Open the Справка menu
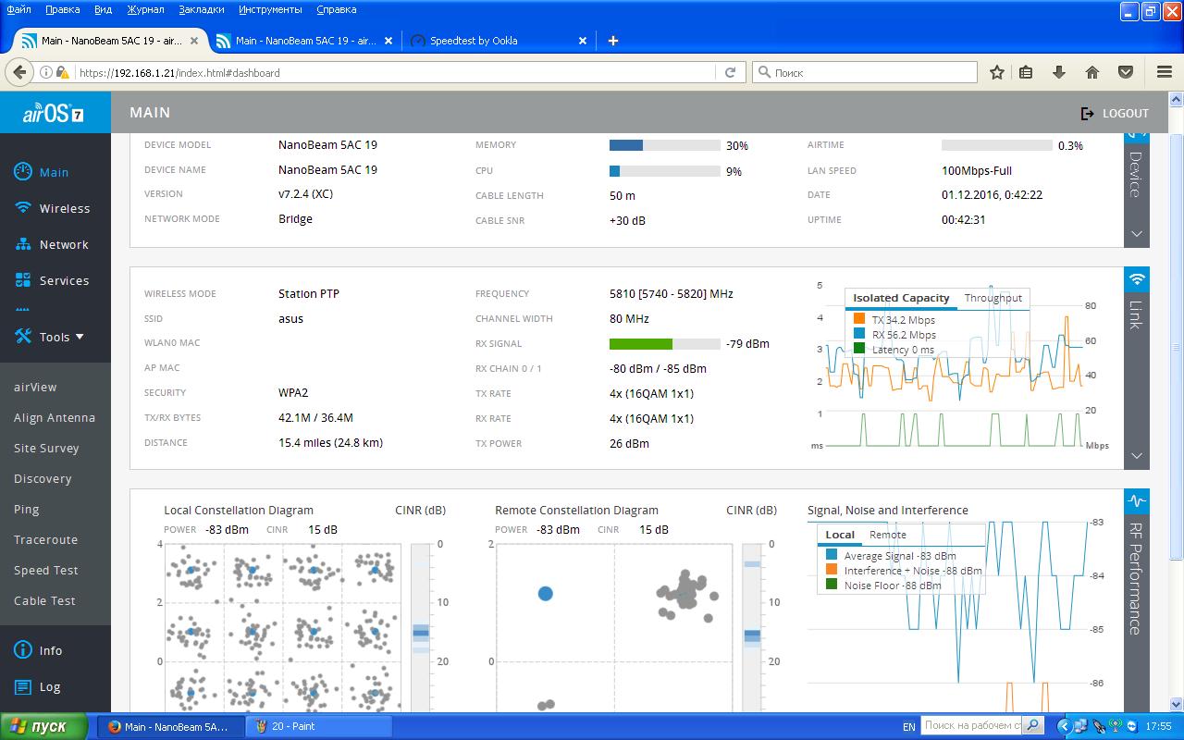 click(336, 9)
